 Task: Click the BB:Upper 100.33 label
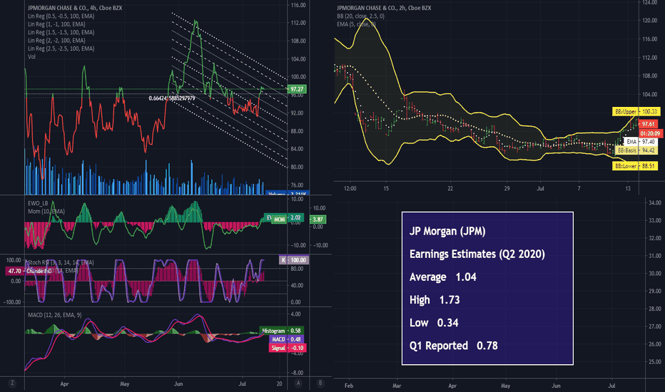coord(636,111)
